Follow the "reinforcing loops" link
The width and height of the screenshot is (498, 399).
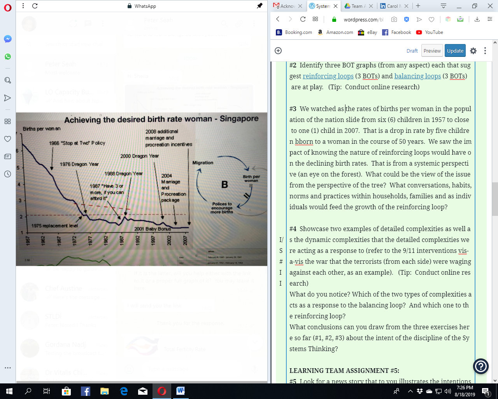328,76
